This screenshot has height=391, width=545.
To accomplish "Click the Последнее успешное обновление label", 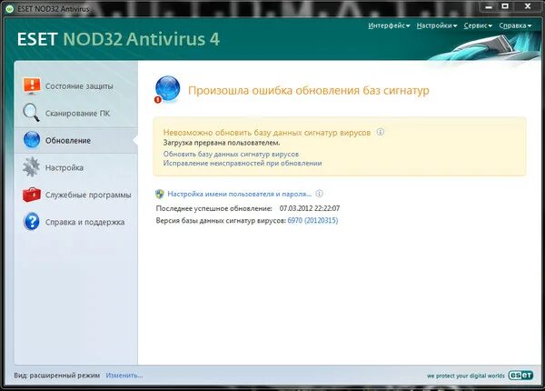I will [x=213, y=208].
